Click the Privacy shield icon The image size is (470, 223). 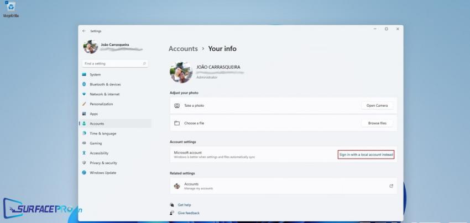click(84, 163)
